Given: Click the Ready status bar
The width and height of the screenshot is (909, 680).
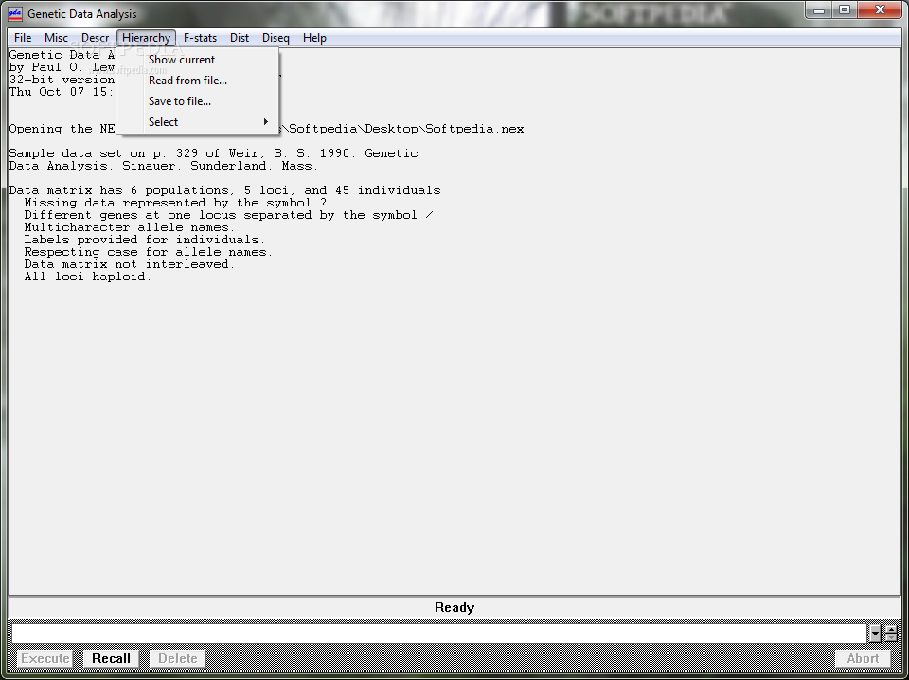Looking at the screenshot, I should tap(454, 607).
